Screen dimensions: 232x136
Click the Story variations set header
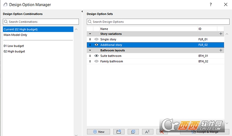point(156,34)
